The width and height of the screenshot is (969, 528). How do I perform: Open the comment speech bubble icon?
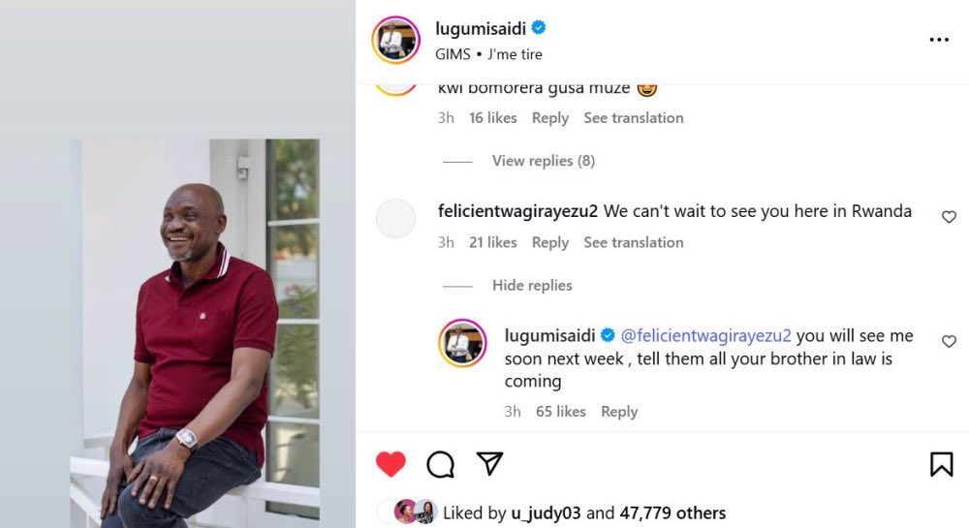pyautogui.click(x=441, y=465)
